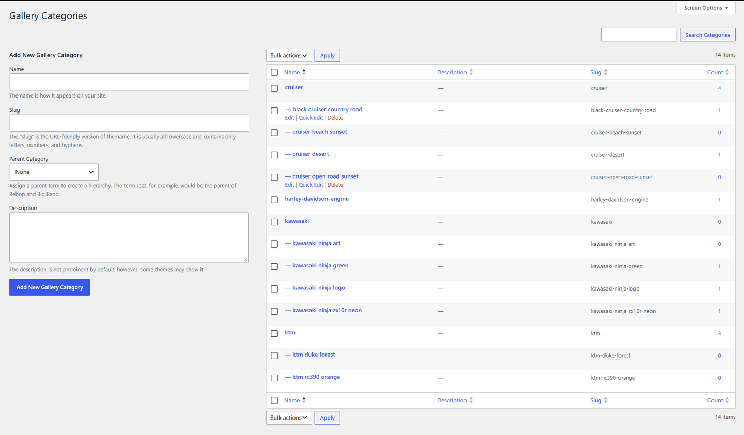Click count 4 for cruiser row
The height and width of the screenshot is (435, 744).
point(719,88)
